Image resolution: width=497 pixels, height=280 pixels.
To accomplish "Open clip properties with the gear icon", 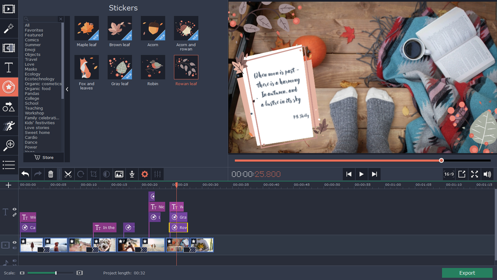I will coord(144,174).
